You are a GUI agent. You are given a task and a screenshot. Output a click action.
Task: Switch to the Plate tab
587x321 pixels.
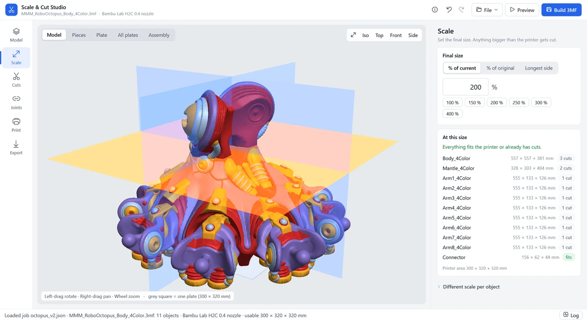point(102,35)
